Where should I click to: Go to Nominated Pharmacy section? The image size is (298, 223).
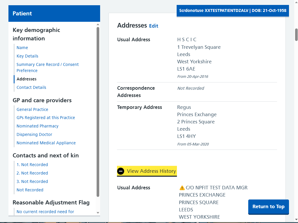(x=38, y=126)
